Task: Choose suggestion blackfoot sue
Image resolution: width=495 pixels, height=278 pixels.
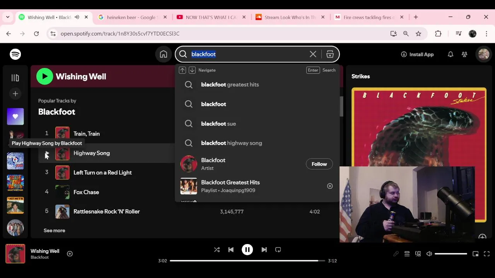Action: (257, 124)
